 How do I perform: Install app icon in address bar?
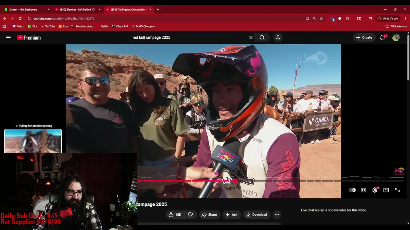pos(307,19)
